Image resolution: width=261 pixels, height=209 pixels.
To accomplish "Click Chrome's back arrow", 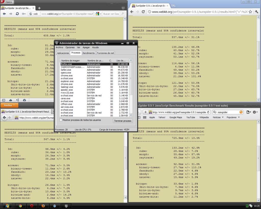I will pyautogui.click(x=132, y=12).
